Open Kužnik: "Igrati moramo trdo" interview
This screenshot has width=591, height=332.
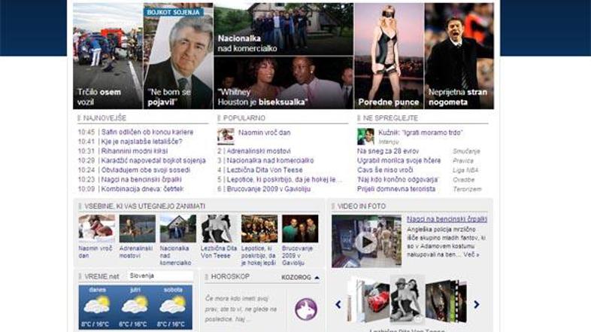point(420,132)
